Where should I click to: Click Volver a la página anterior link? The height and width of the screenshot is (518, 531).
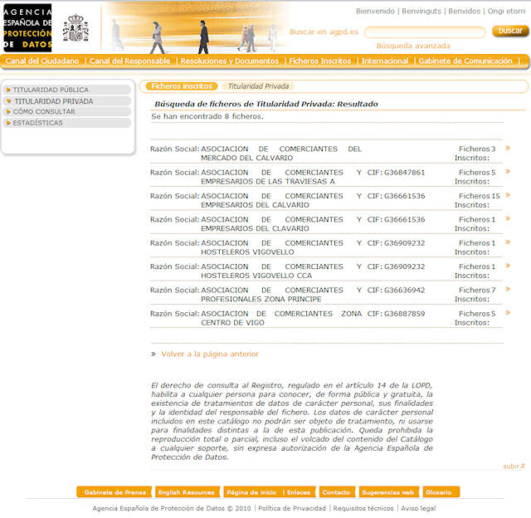click(210, 354)
